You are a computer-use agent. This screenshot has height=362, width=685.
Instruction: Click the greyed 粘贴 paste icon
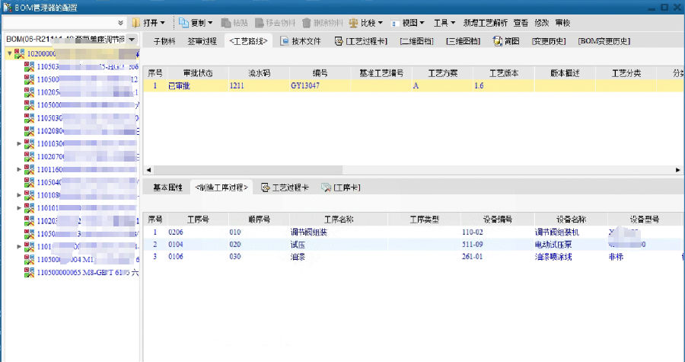[226, 23]
